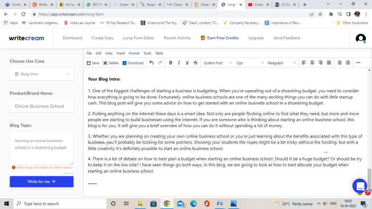
Task: Click the Product/Brand Name input field
Action: click(41, 106)
